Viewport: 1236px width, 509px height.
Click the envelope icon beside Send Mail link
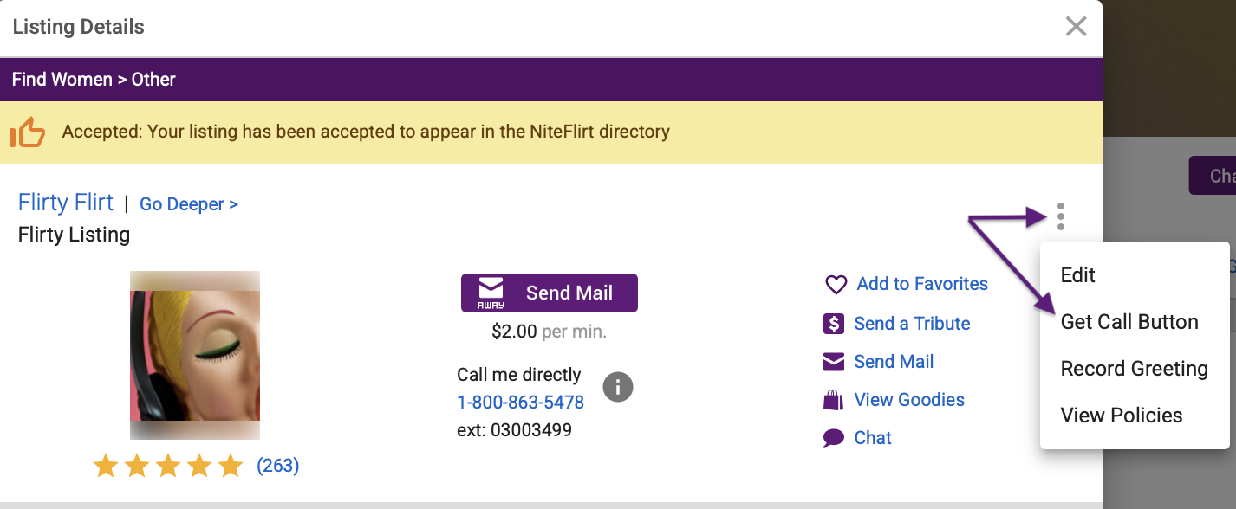coord(833,362)
